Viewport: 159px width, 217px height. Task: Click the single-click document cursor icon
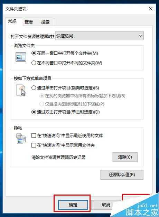[21, 91]
